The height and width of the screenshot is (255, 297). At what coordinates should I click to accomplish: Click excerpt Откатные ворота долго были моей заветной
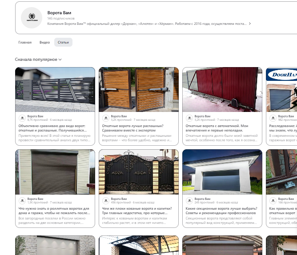[x=221, y=138]
